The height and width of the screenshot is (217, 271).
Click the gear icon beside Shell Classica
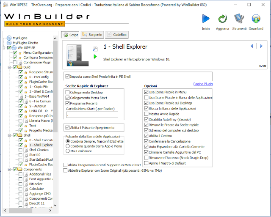[x=26, y=150]
